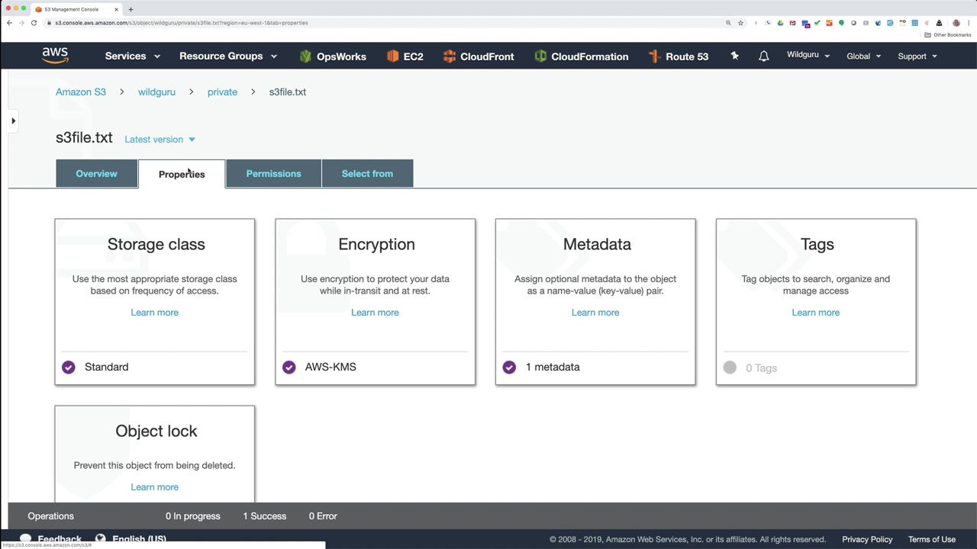Go to Amazon S3 breadcrumb link
The height and width of the screenshot is (549, 977).
coord(81,91)
